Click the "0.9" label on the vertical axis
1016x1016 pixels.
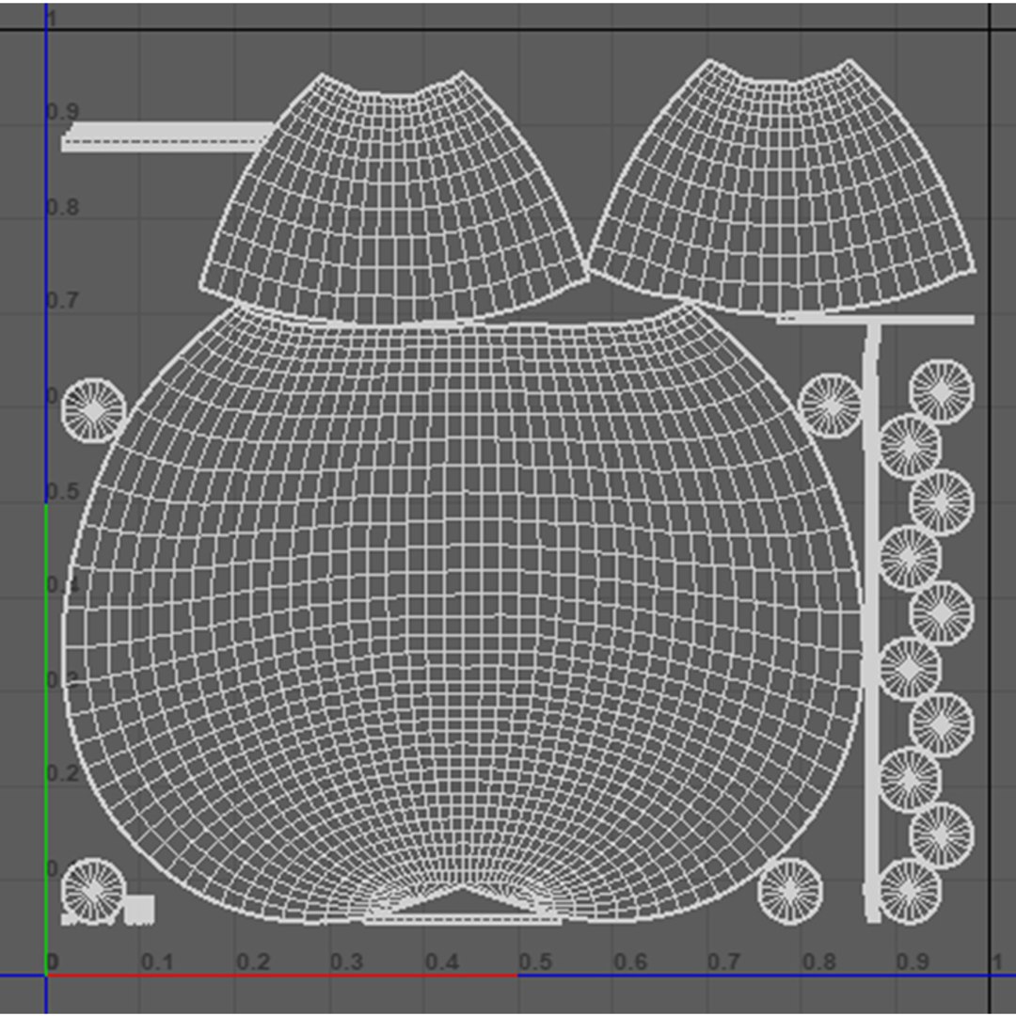tap(63, 111)
